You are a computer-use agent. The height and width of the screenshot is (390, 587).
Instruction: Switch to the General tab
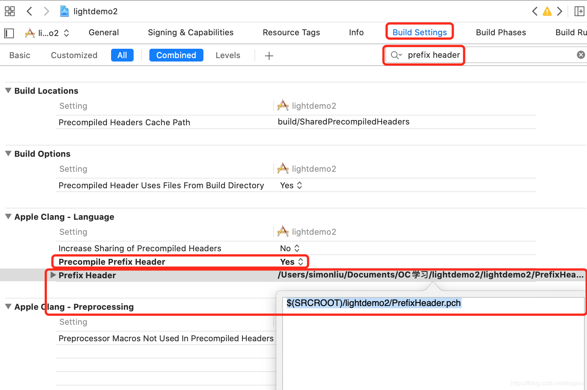104,33
